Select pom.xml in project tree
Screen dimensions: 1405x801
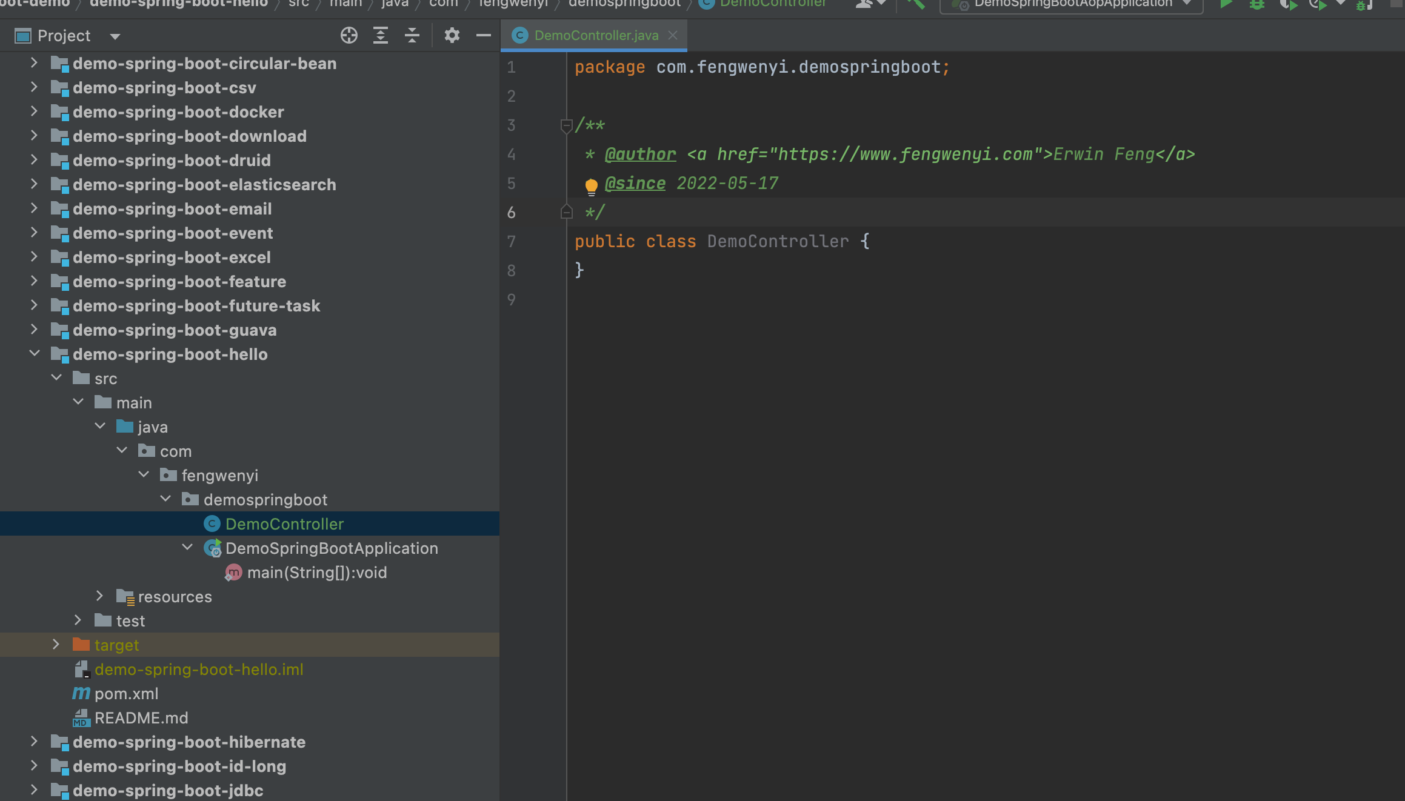coord(126,693)
